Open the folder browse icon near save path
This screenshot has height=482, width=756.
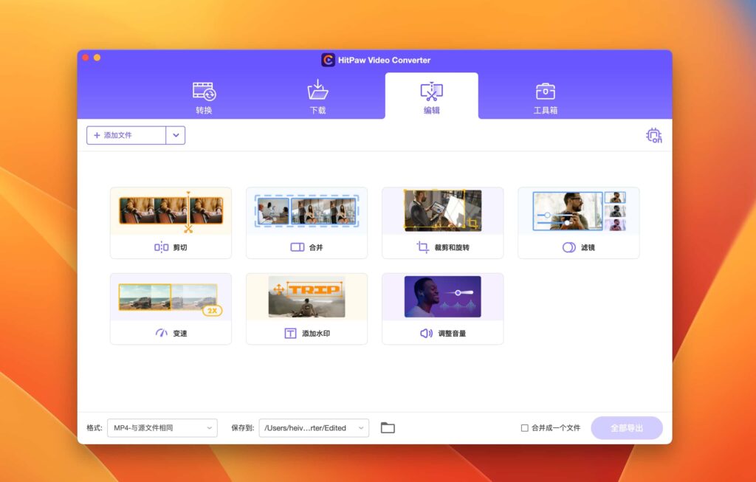pyautogui.click(x=388, y=427)
